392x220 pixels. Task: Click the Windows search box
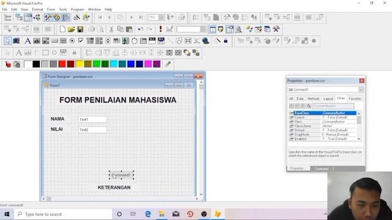coord(63,214)
